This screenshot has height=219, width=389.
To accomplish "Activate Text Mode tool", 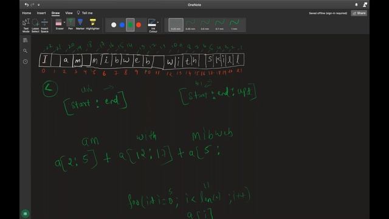I will (x=26, y=26).
